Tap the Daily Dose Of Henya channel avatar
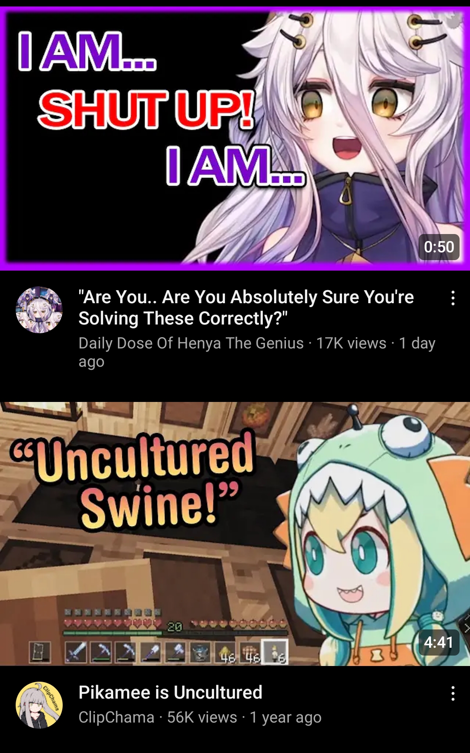The height and width of the screenshot is (753, 470). click(x=39, y=310)
